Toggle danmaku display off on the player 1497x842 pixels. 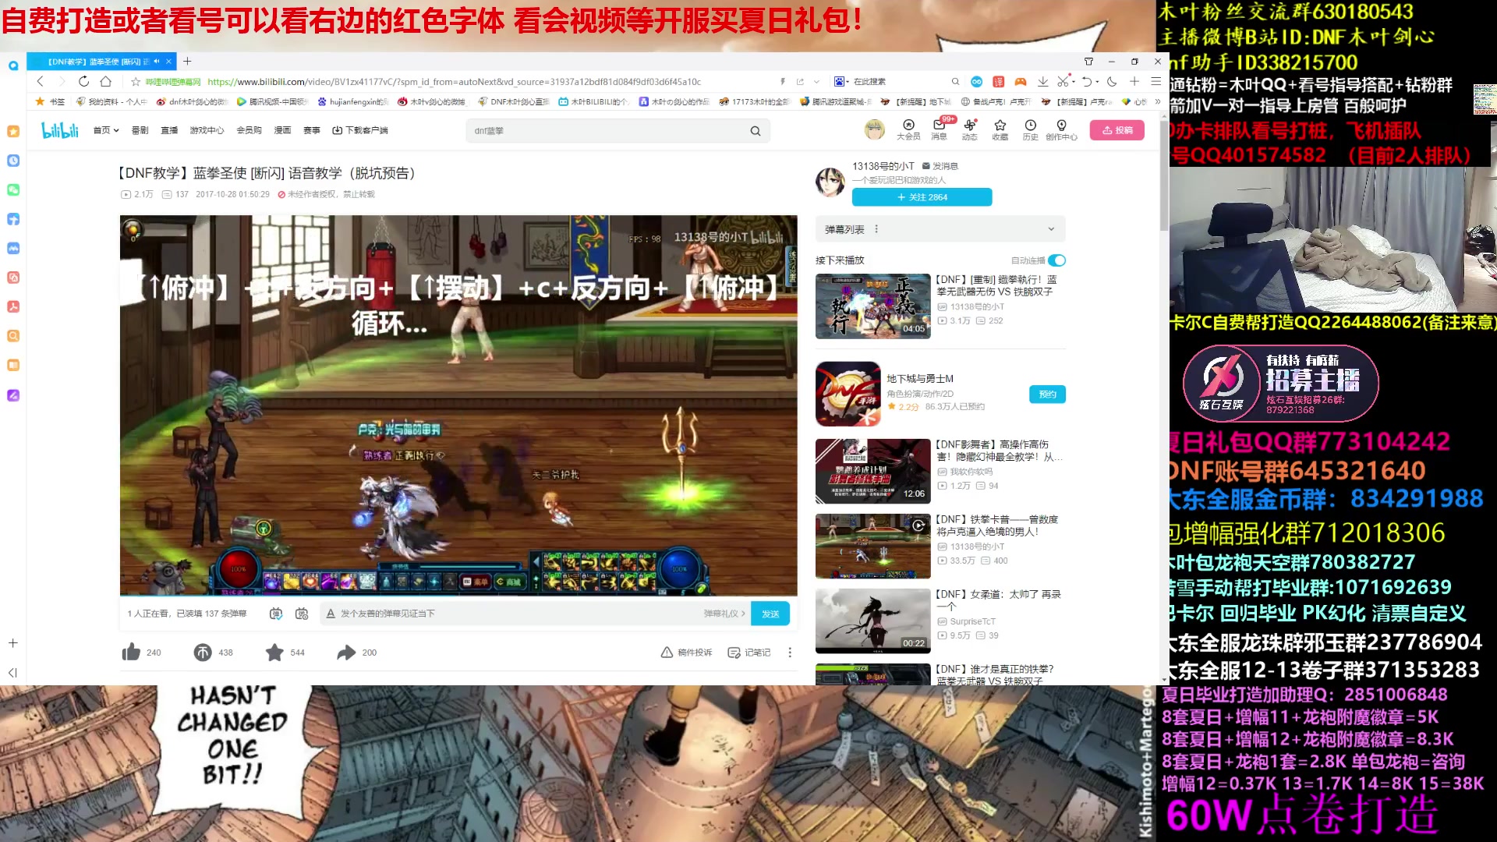coord(274,614)
